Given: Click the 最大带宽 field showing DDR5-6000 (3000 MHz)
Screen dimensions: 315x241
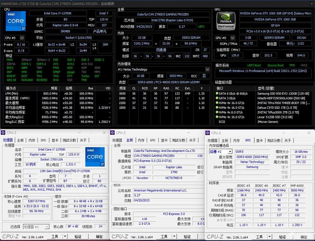Looking at the screenshot, I should [x=252, y=157].
